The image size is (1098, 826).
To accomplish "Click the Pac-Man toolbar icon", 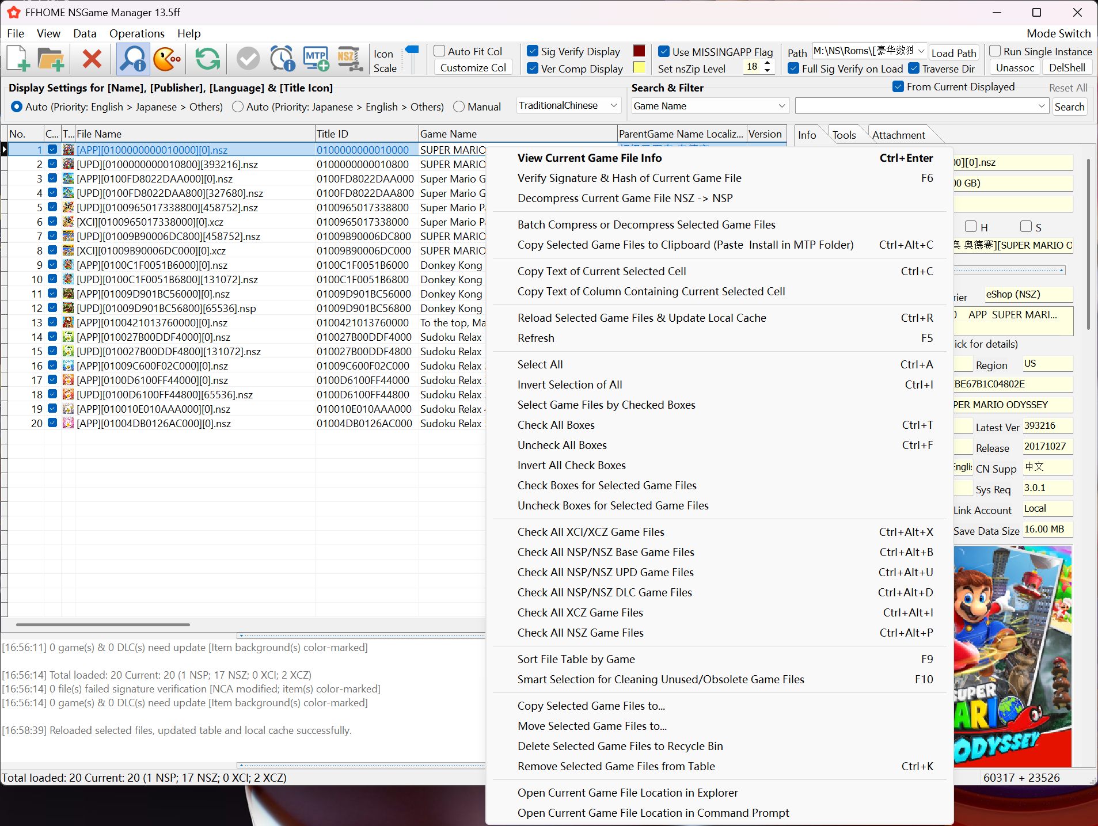I will (x=168, y=59).
